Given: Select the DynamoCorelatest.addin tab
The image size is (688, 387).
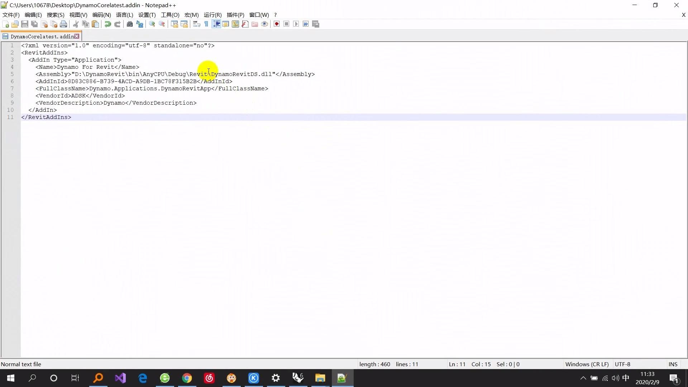Looking at the screenshot, I should coord(42,36).
